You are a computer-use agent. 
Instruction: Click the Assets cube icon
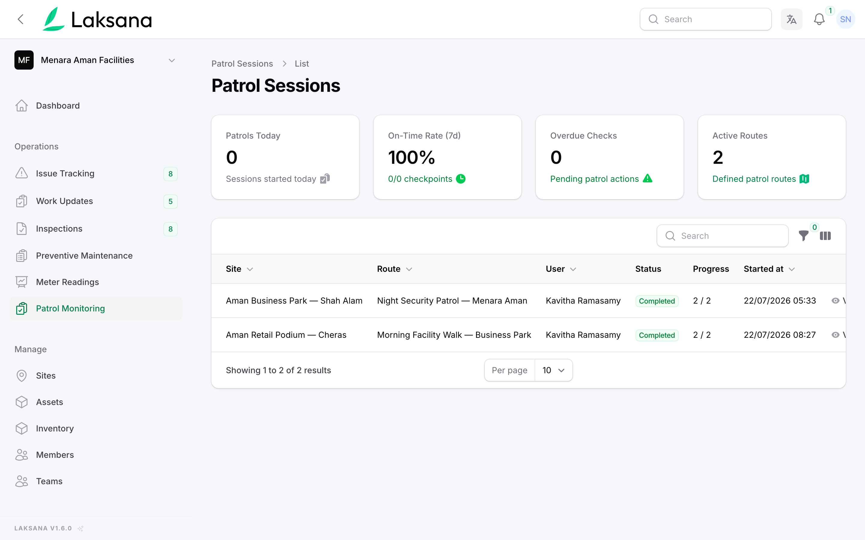click(21, 402)
